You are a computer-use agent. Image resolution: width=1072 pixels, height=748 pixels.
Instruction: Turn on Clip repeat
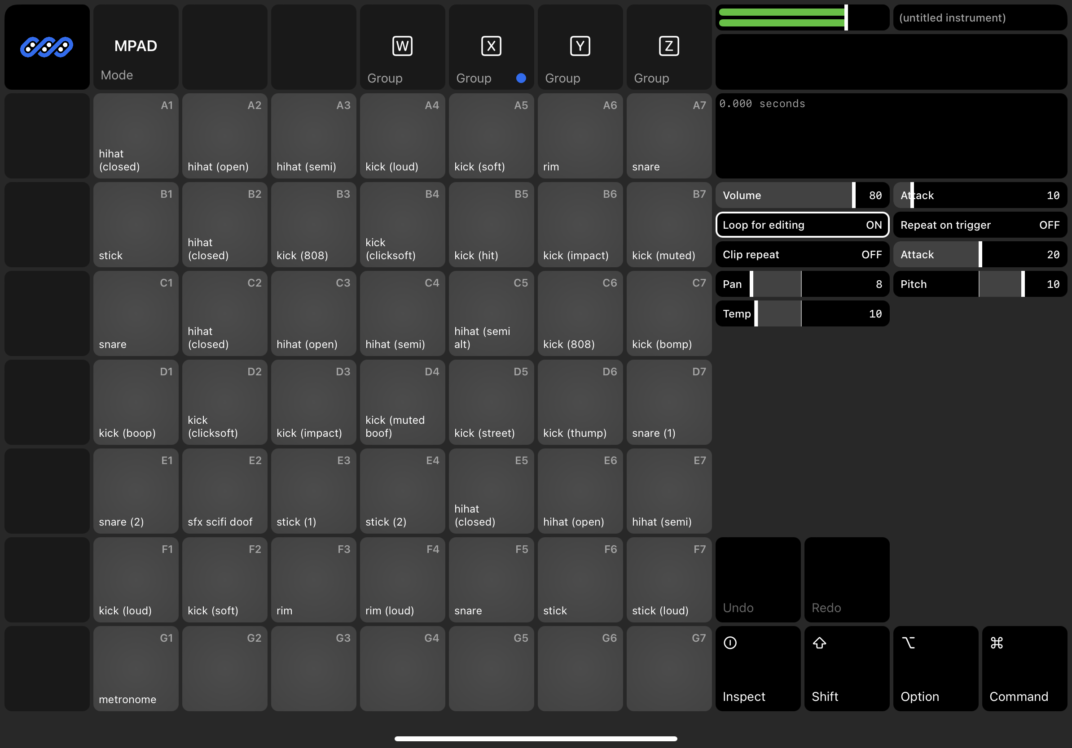tap(801, 254)
